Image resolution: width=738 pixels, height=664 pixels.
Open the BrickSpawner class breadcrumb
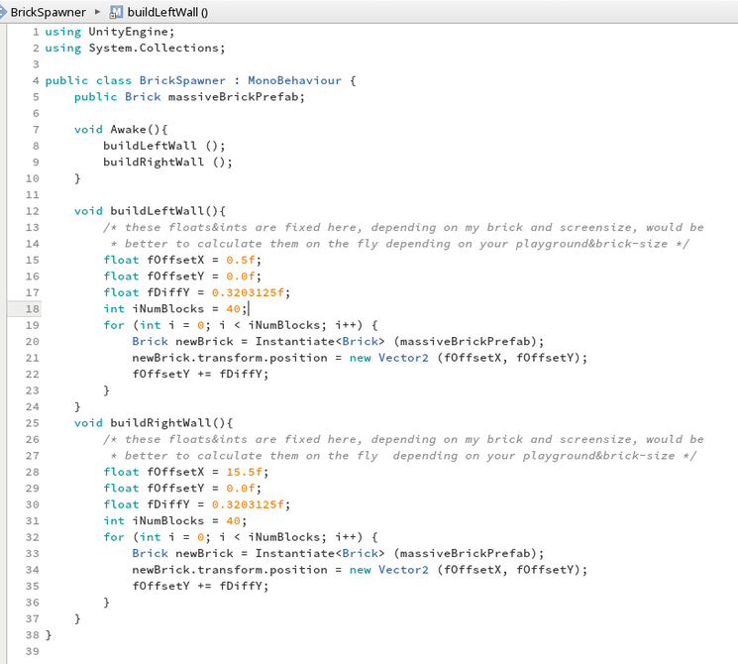tap(48, 12)
